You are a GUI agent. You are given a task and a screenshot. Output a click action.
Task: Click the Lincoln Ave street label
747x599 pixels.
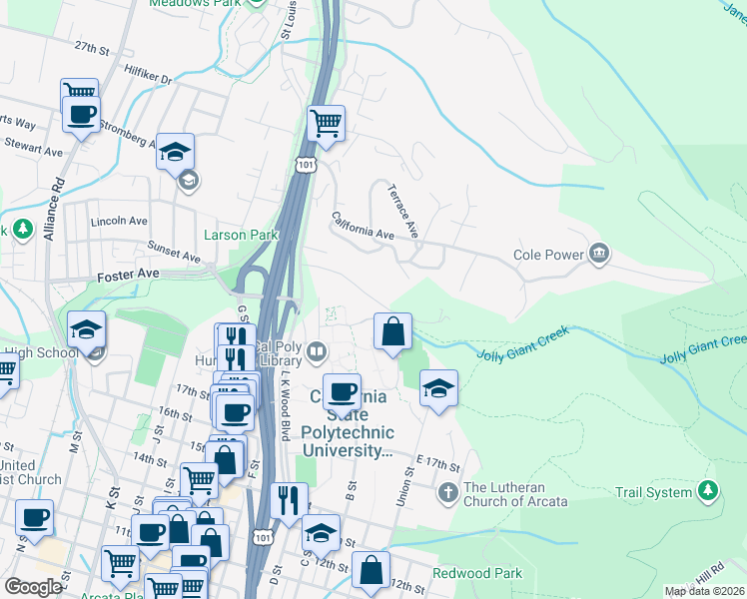point(119,222)
